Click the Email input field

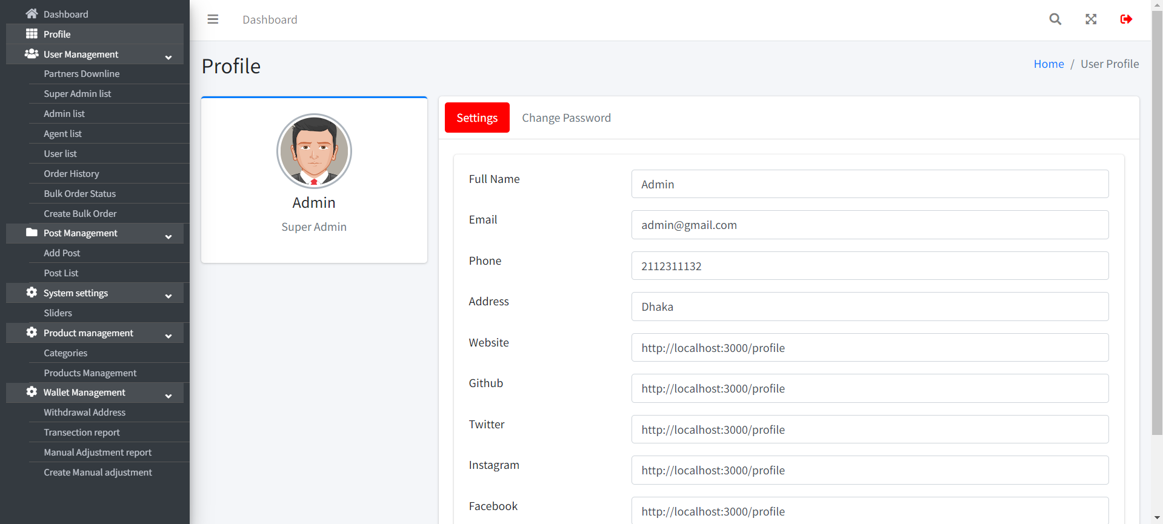point(870,225)
